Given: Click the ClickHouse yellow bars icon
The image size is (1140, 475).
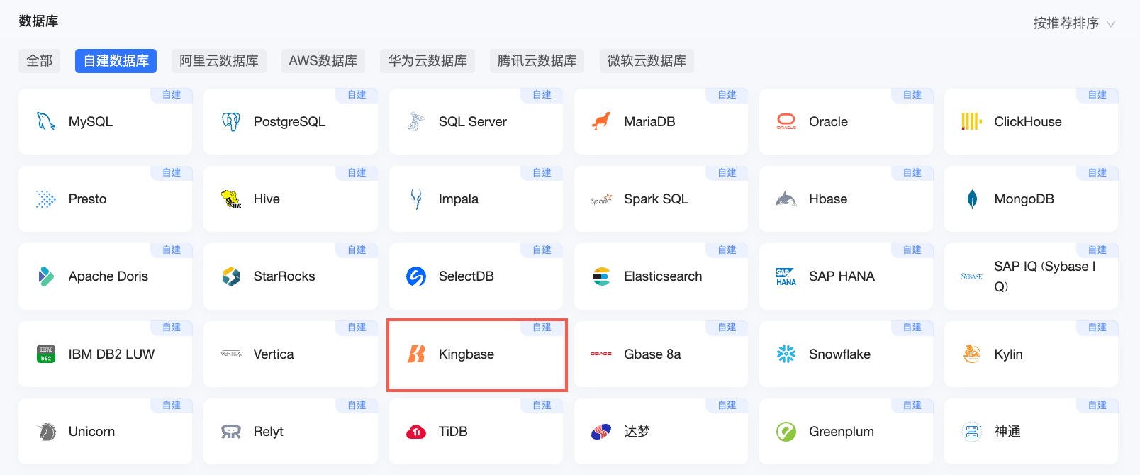Looking at the screenshot, I should (971, 121).
